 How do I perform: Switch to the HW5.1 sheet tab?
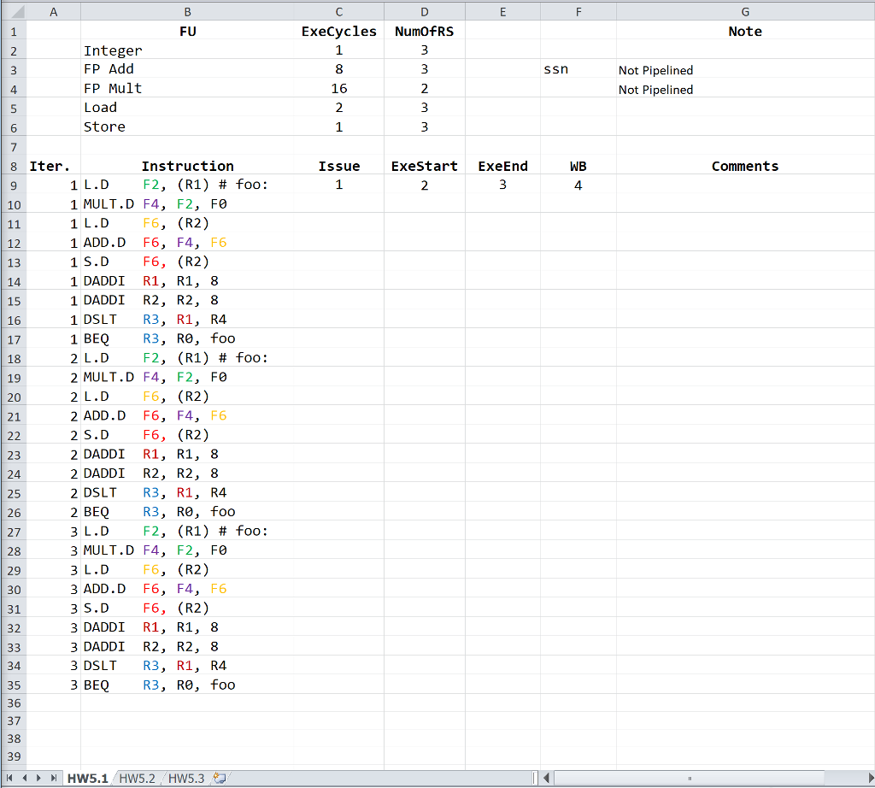coord(88,778)
